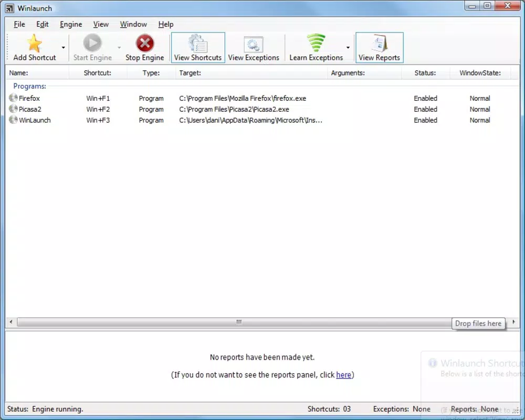Click the Add Shortcut star icon
The image size is (525, 420).
(34, 43)
